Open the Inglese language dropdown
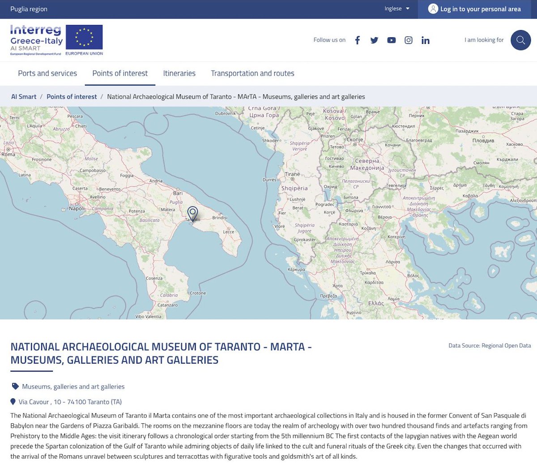The width and height of the screenshot is (537, 465). tap(397, 9)
